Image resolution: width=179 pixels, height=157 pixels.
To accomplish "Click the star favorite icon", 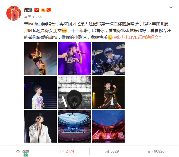I will [18, 151].
